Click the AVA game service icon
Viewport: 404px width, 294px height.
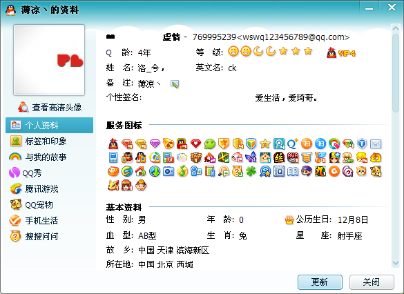[x=293, y=157]
